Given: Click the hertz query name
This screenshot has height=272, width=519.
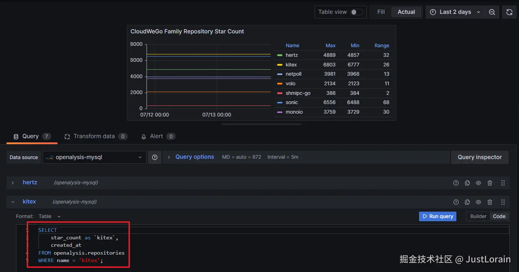Looking at the screenshot, I should tap(30, 183).
